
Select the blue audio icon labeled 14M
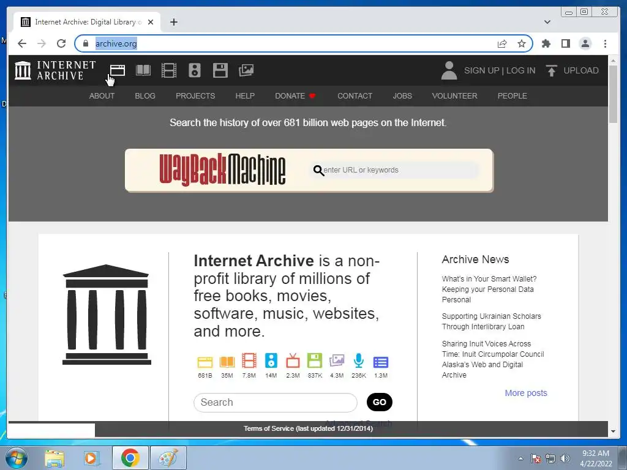pos(271,360)
